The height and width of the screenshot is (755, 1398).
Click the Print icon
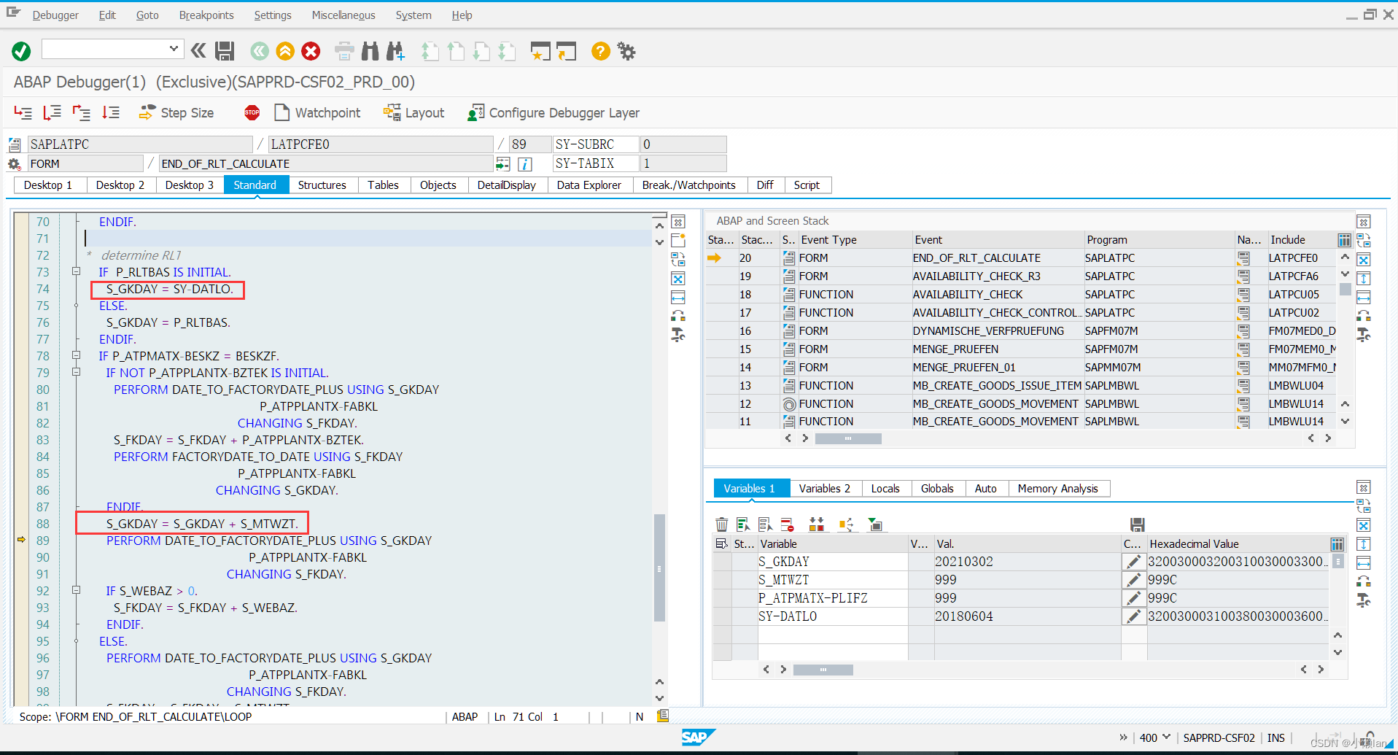344,51
